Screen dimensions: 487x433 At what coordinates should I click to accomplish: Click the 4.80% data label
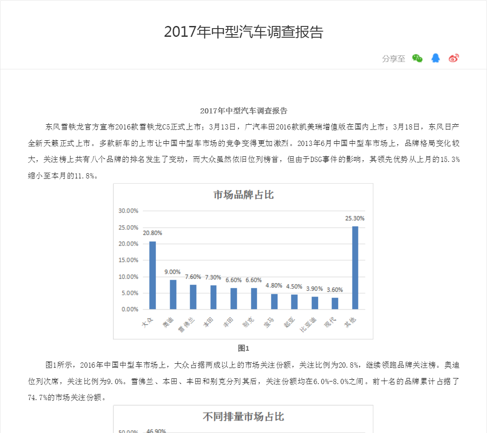pyautogui.click(x=274, y=285)
